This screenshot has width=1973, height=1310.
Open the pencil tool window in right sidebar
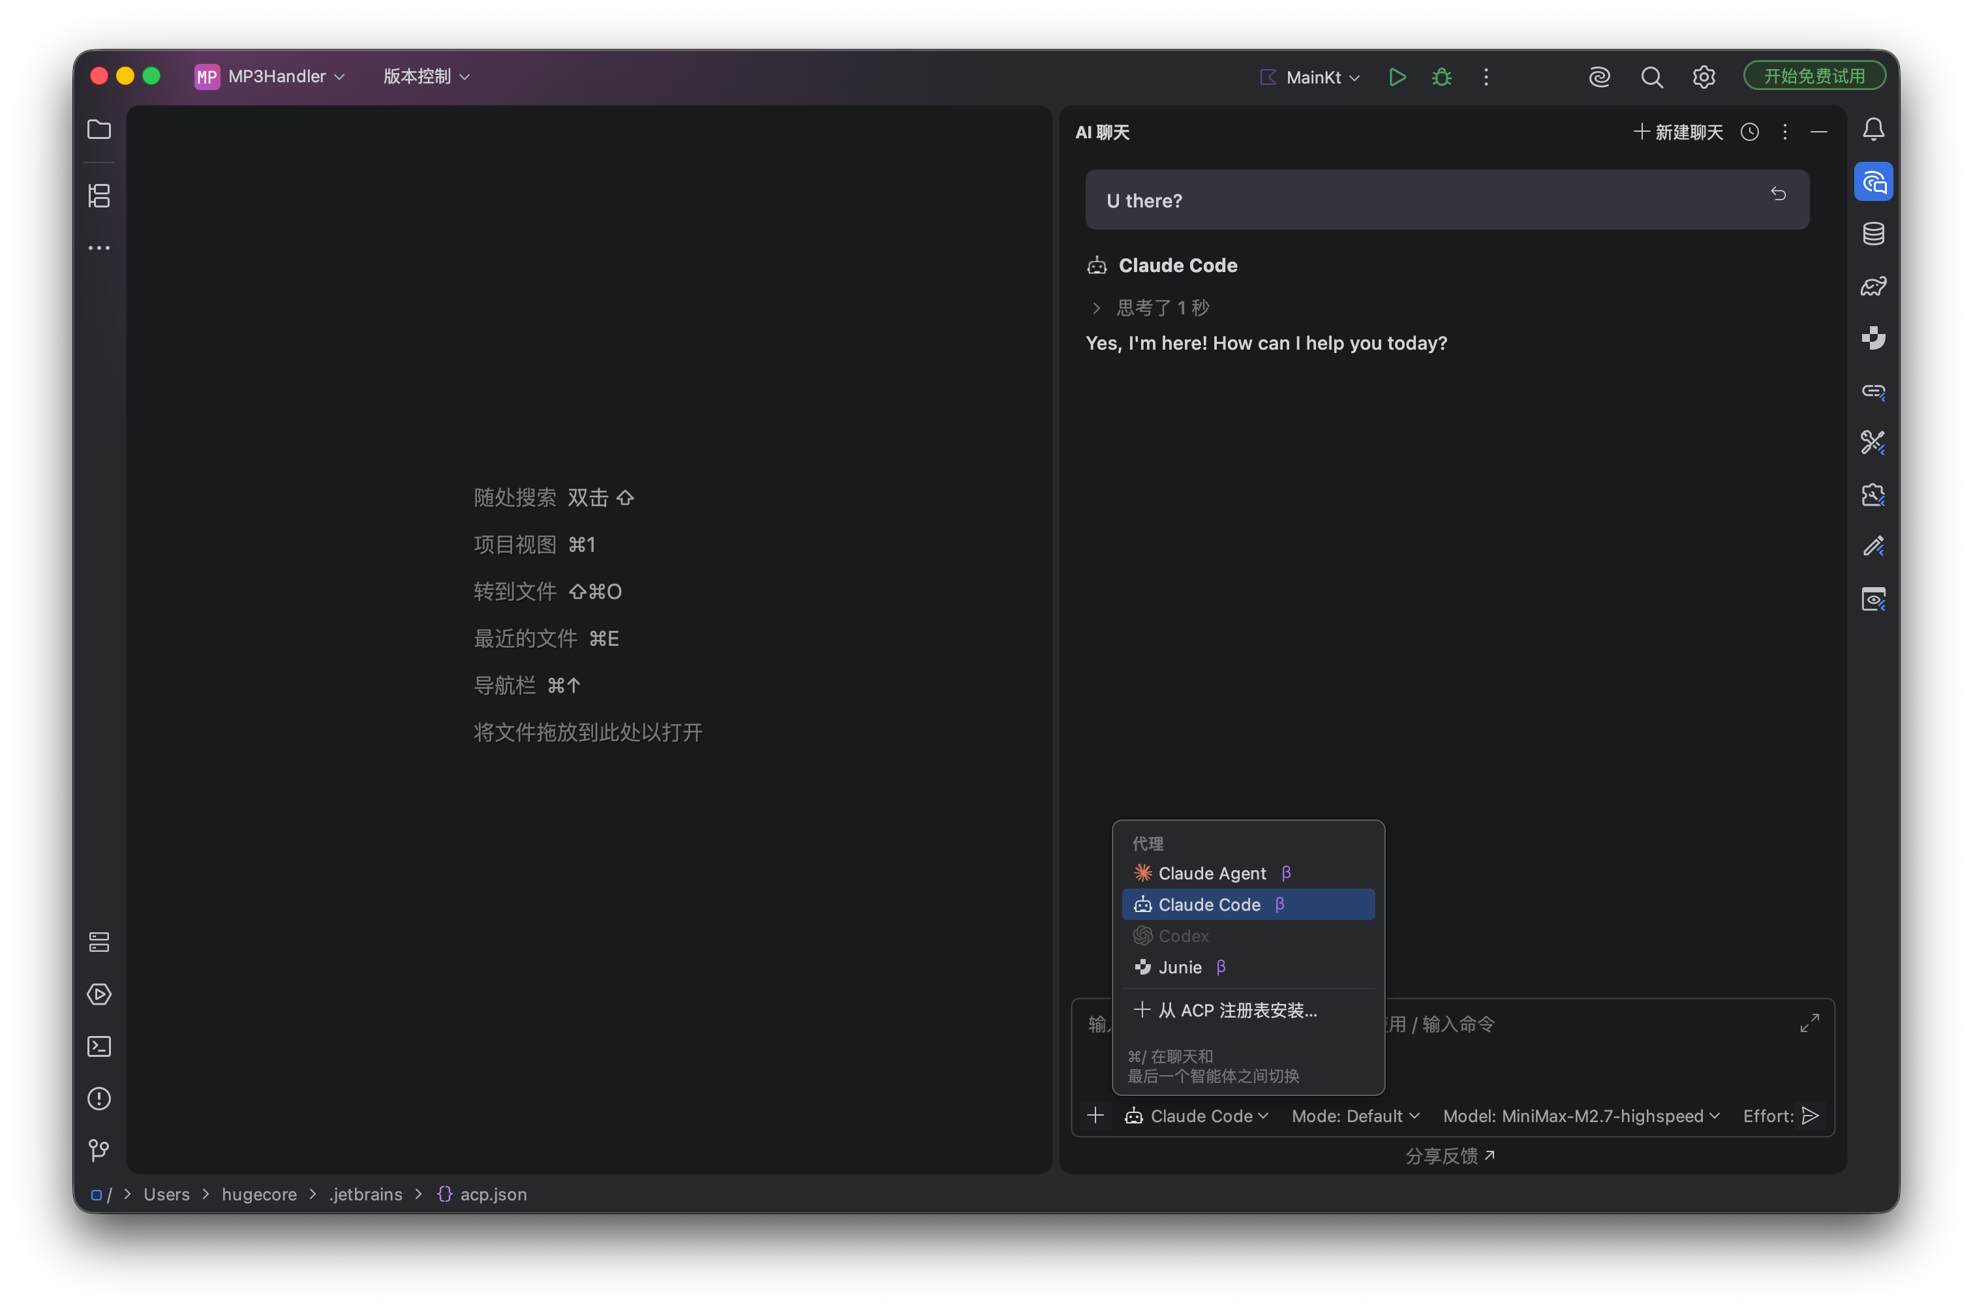coord(1874,547)
